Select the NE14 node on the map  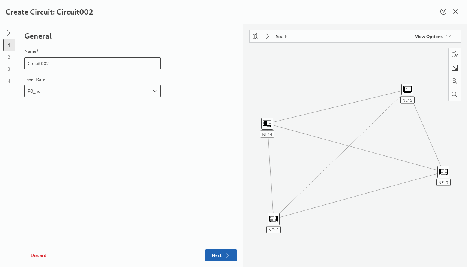267,124
